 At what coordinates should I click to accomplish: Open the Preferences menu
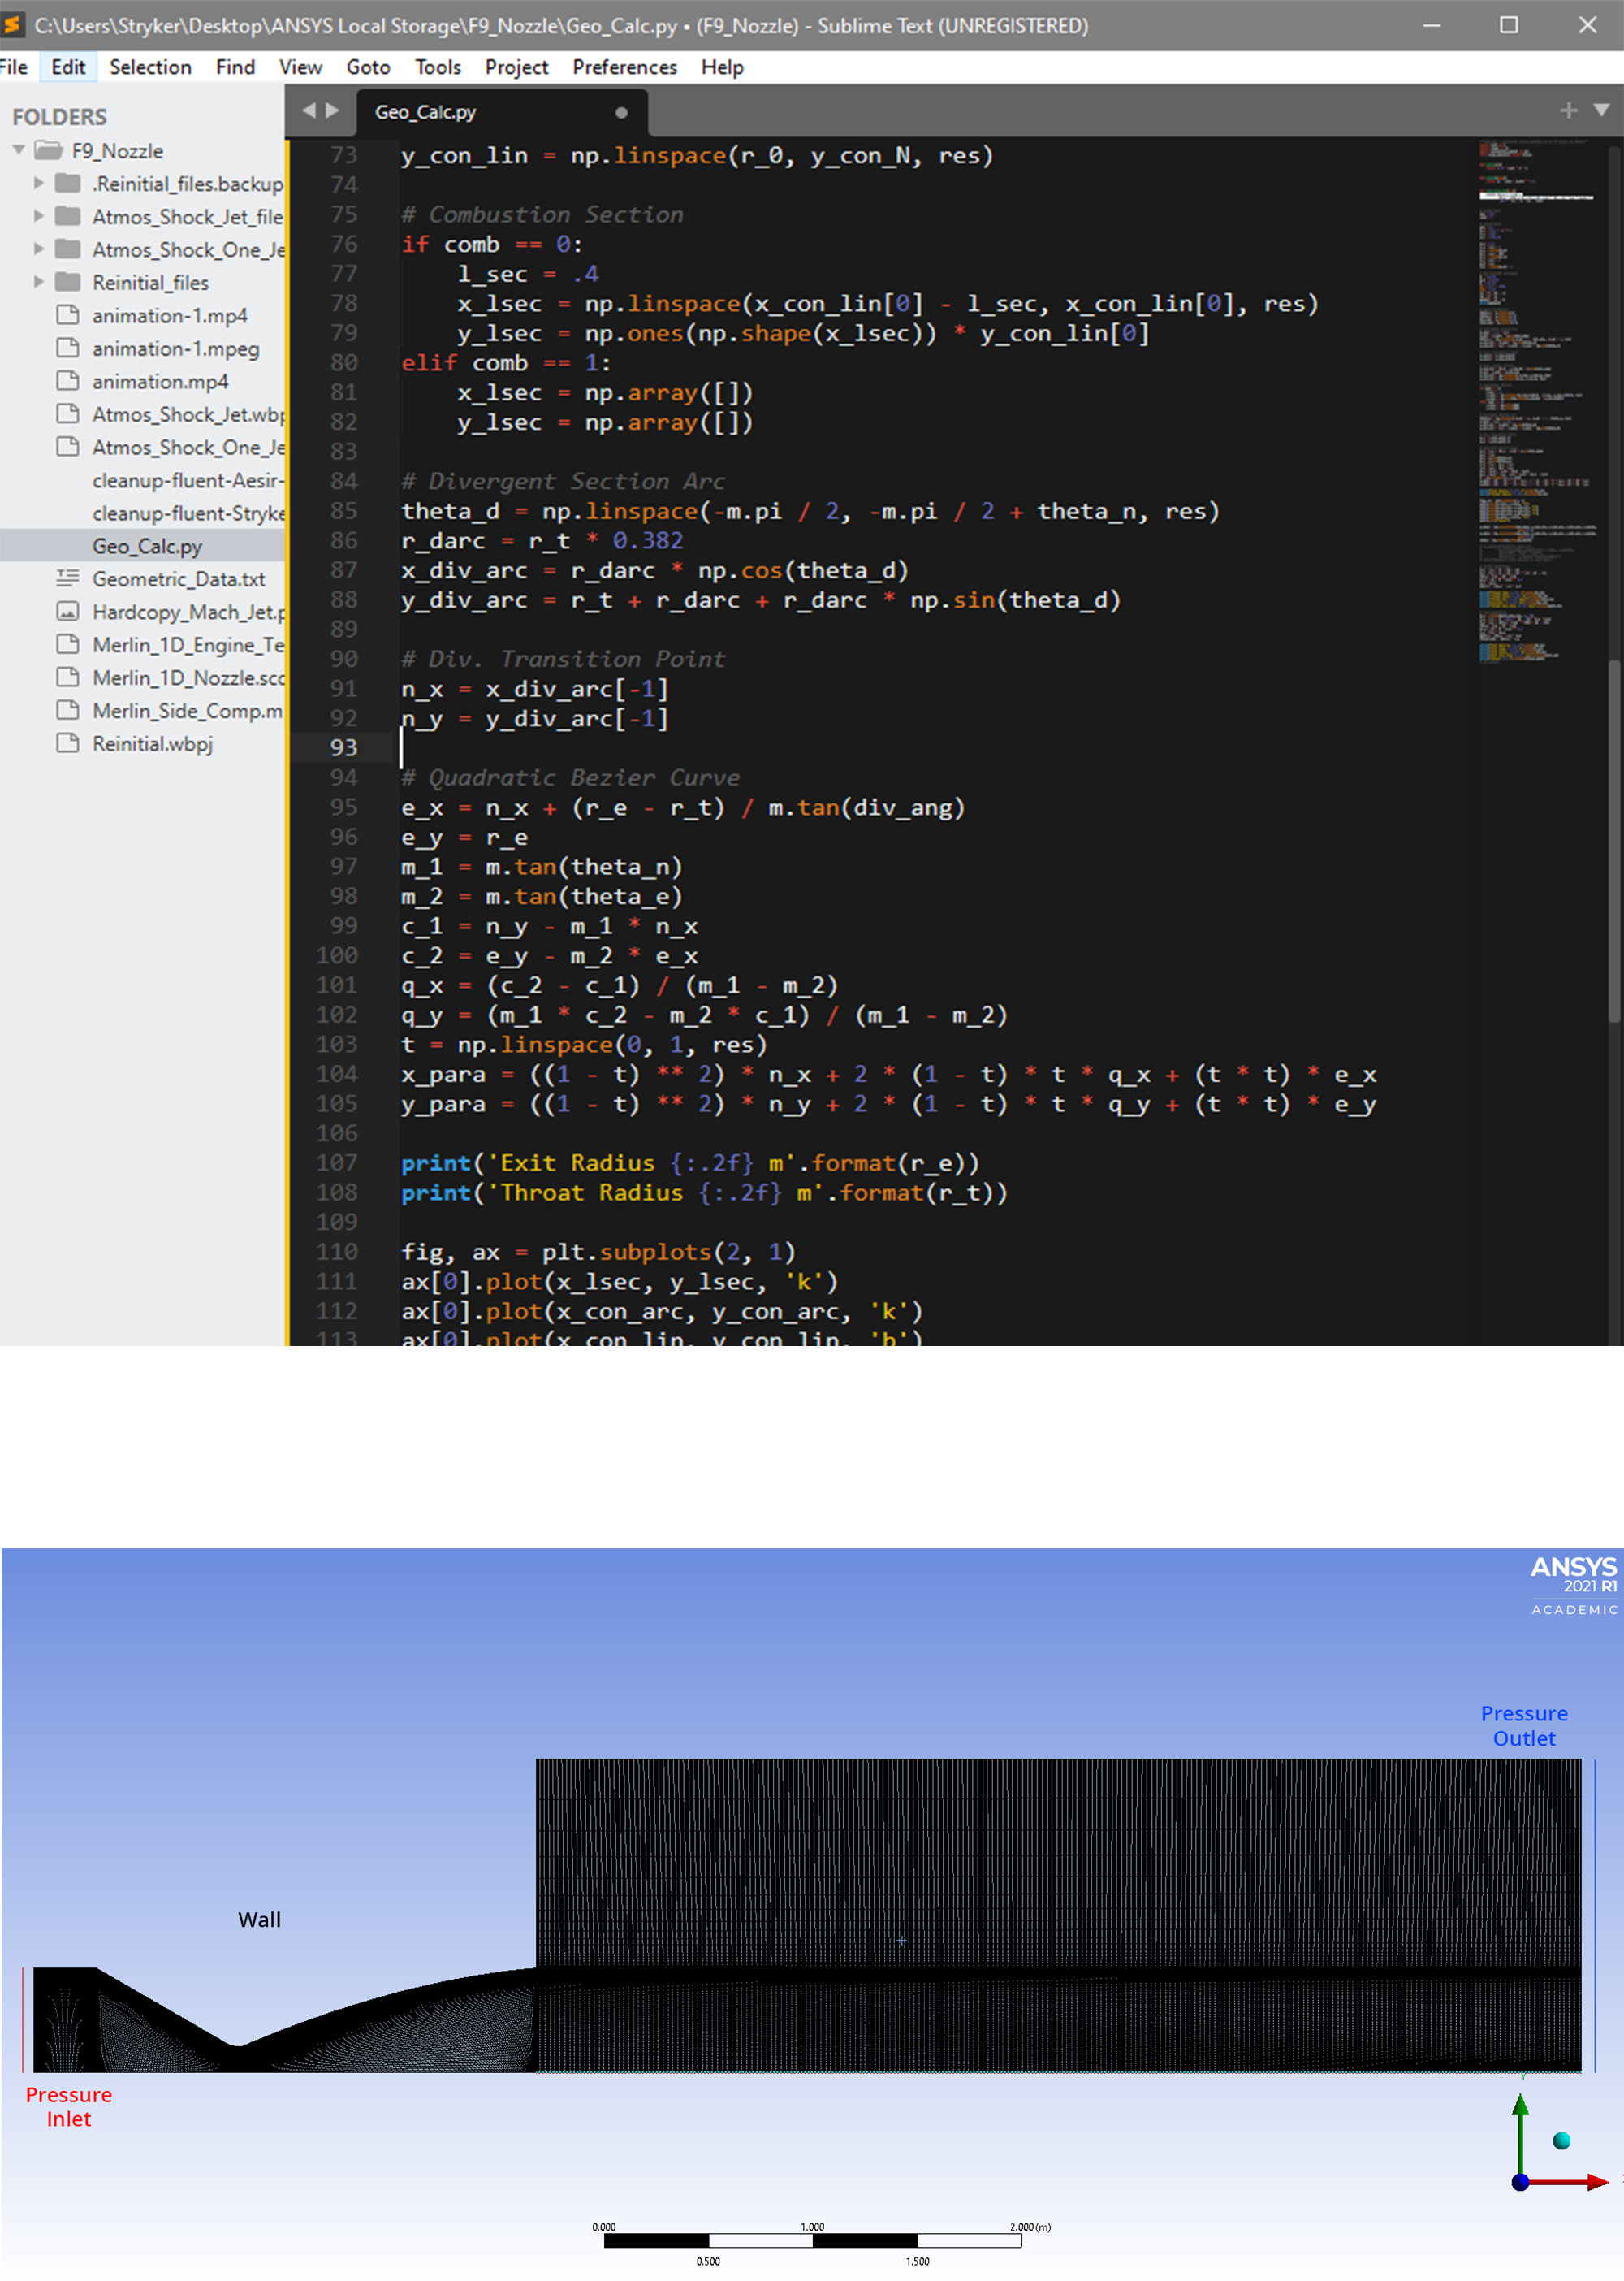click(624, 67)
